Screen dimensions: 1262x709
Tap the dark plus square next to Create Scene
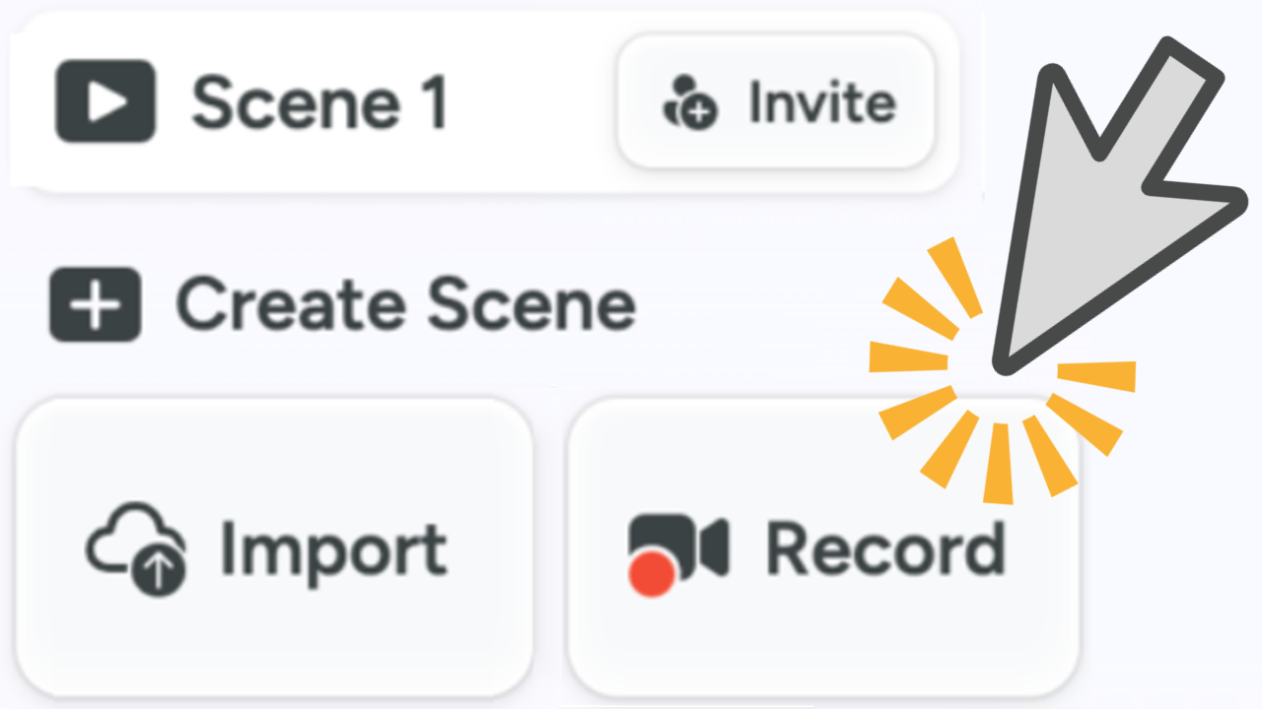[93, 304]
